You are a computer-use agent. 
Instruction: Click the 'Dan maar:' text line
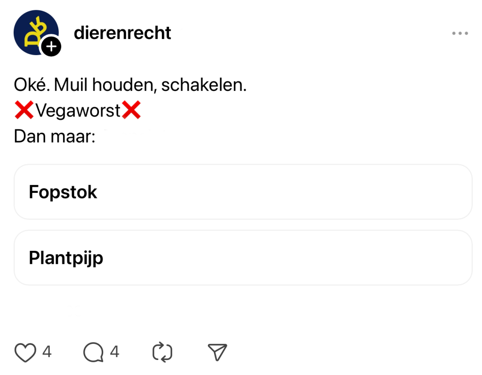point(55,136)
